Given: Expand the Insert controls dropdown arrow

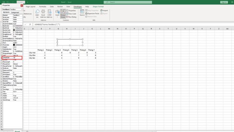Looking at the screenshot, I should click(57, 17).
